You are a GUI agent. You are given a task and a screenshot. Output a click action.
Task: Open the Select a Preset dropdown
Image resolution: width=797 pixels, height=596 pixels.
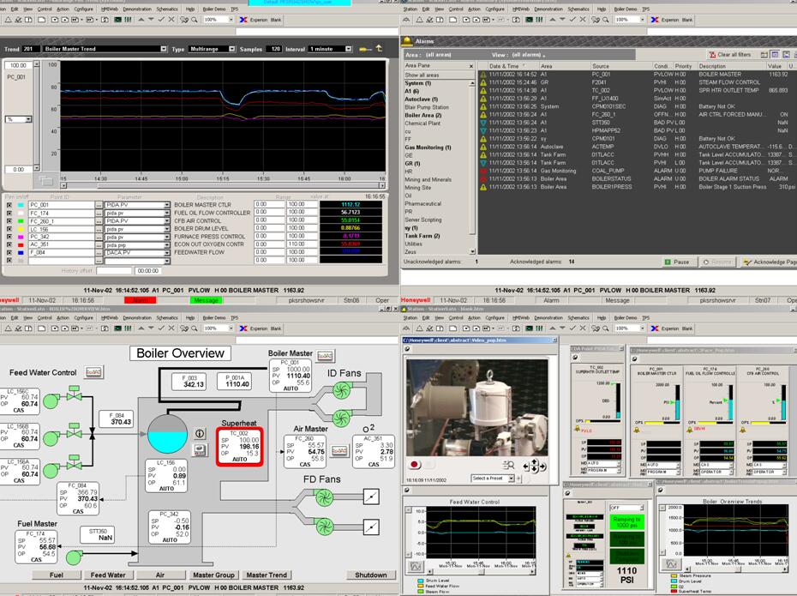point(511,479)
